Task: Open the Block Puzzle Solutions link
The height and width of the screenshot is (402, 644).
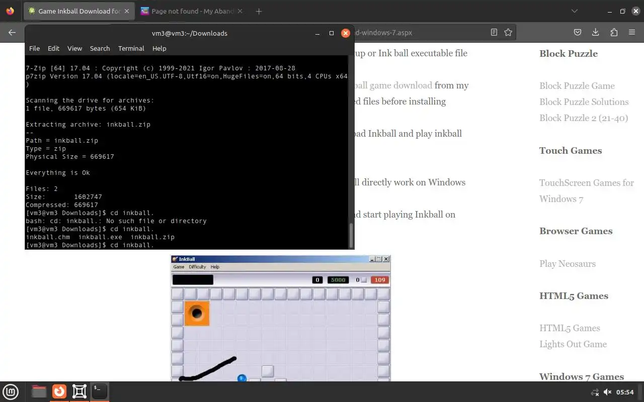Action: (584, 102)
